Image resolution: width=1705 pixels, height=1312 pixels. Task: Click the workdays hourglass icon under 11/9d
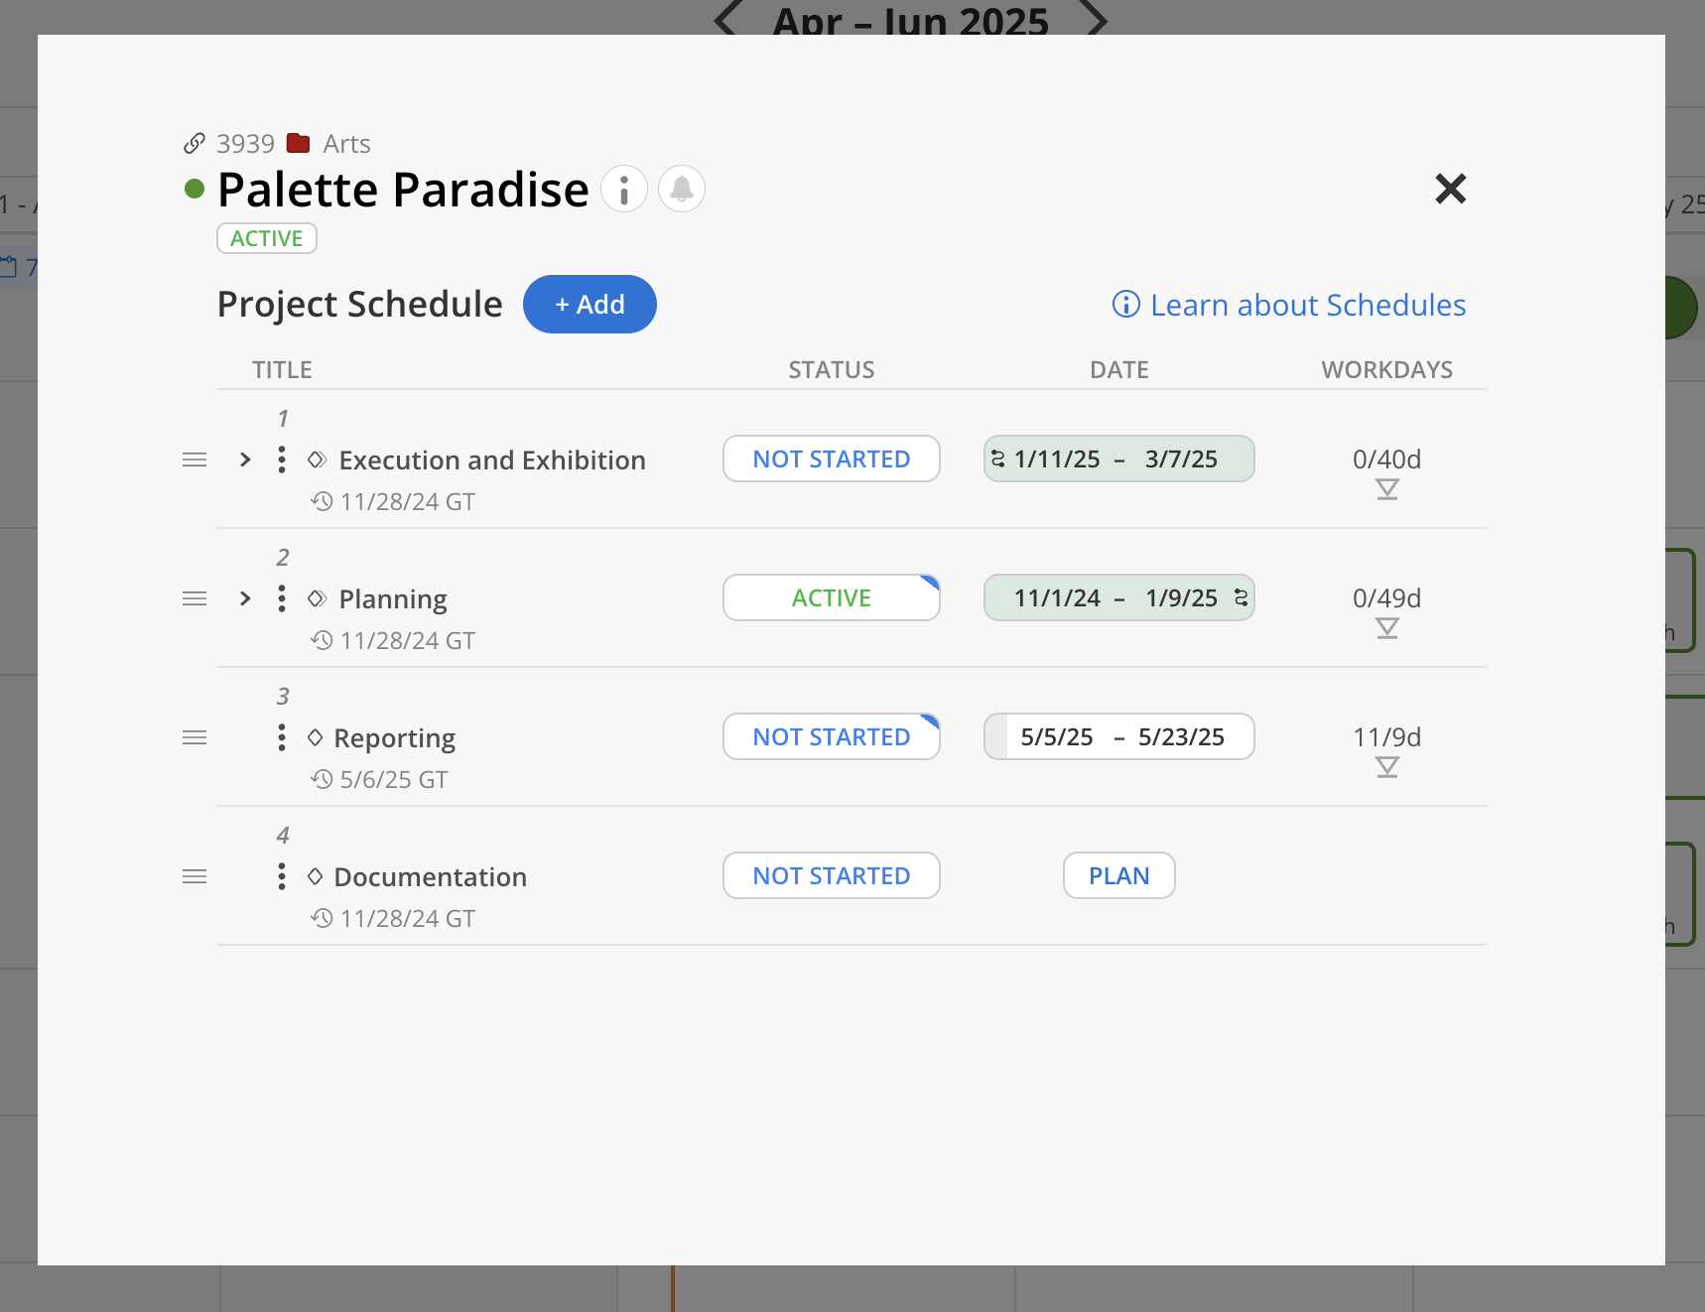(x=1386, y=767)
